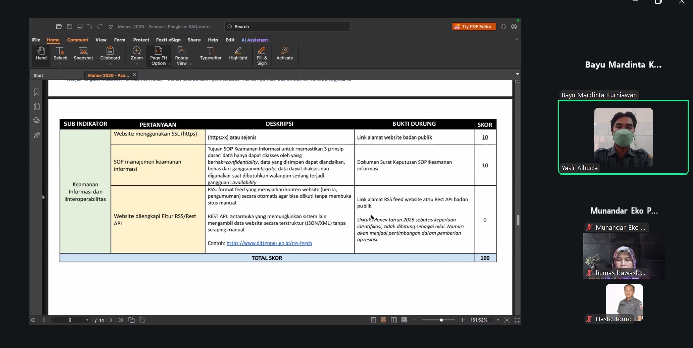Image resolution: width=693 pixels, height=348 pixels.
Task: Adjust the zoom slider in status bar
Action: tap(441, 320)
